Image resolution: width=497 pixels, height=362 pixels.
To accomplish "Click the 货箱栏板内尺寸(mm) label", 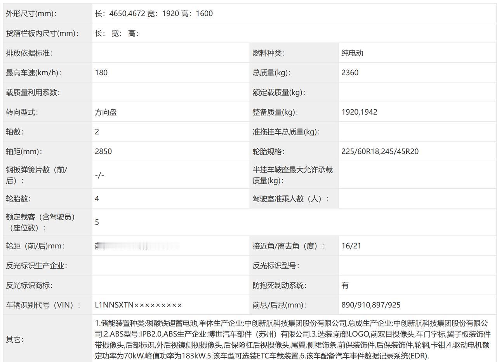I will point(42,33).
